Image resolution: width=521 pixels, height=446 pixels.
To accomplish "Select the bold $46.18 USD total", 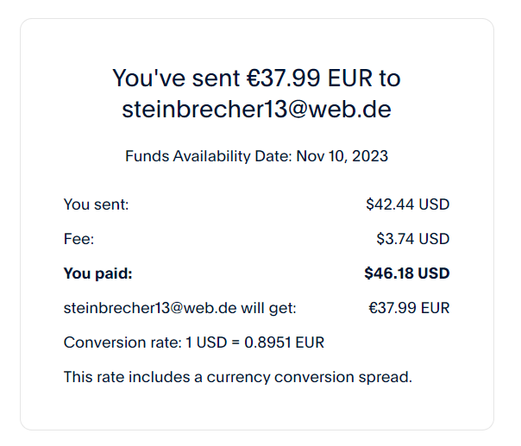I will pos(406,273).
